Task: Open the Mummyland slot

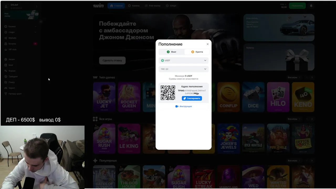Action: coord(228,177)
